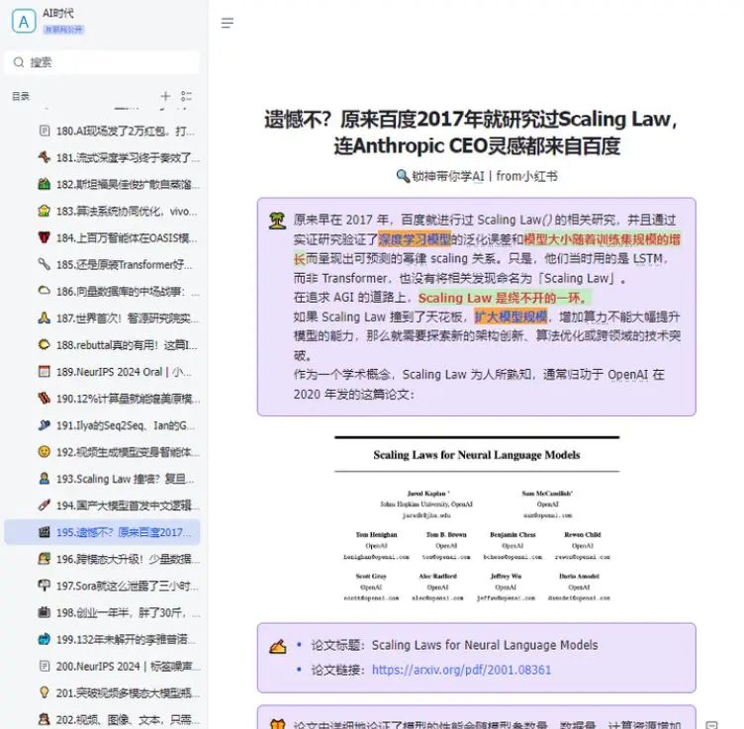Click the red icon of document 184
This screenshot has width=744, height=729.
pos(45,237)
